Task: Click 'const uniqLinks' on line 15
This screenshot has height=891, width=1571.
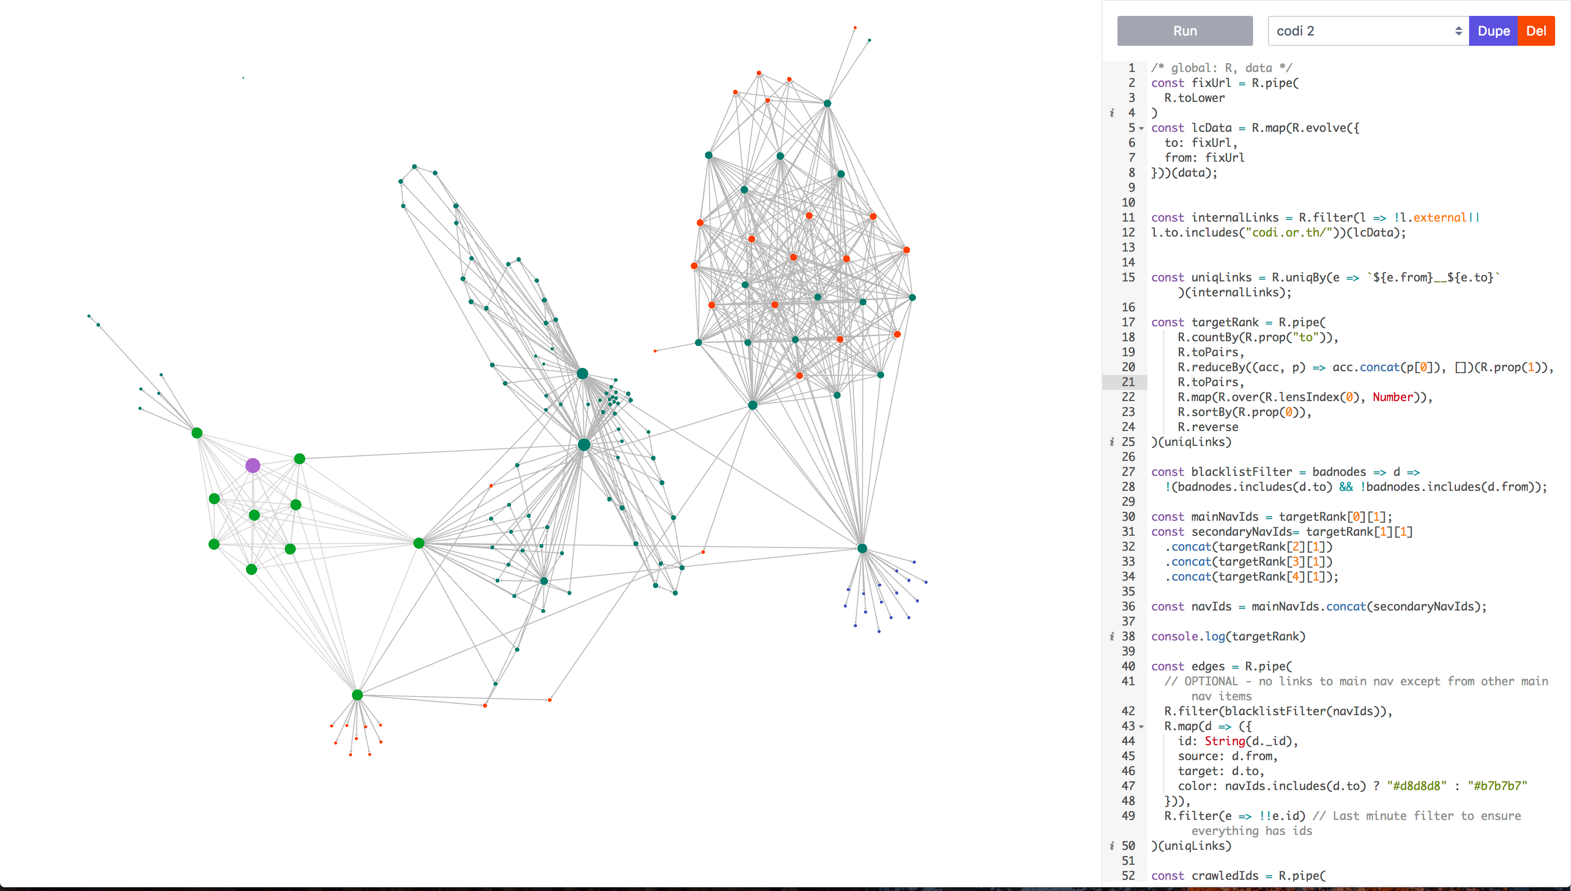Action: pos(1201,277)
